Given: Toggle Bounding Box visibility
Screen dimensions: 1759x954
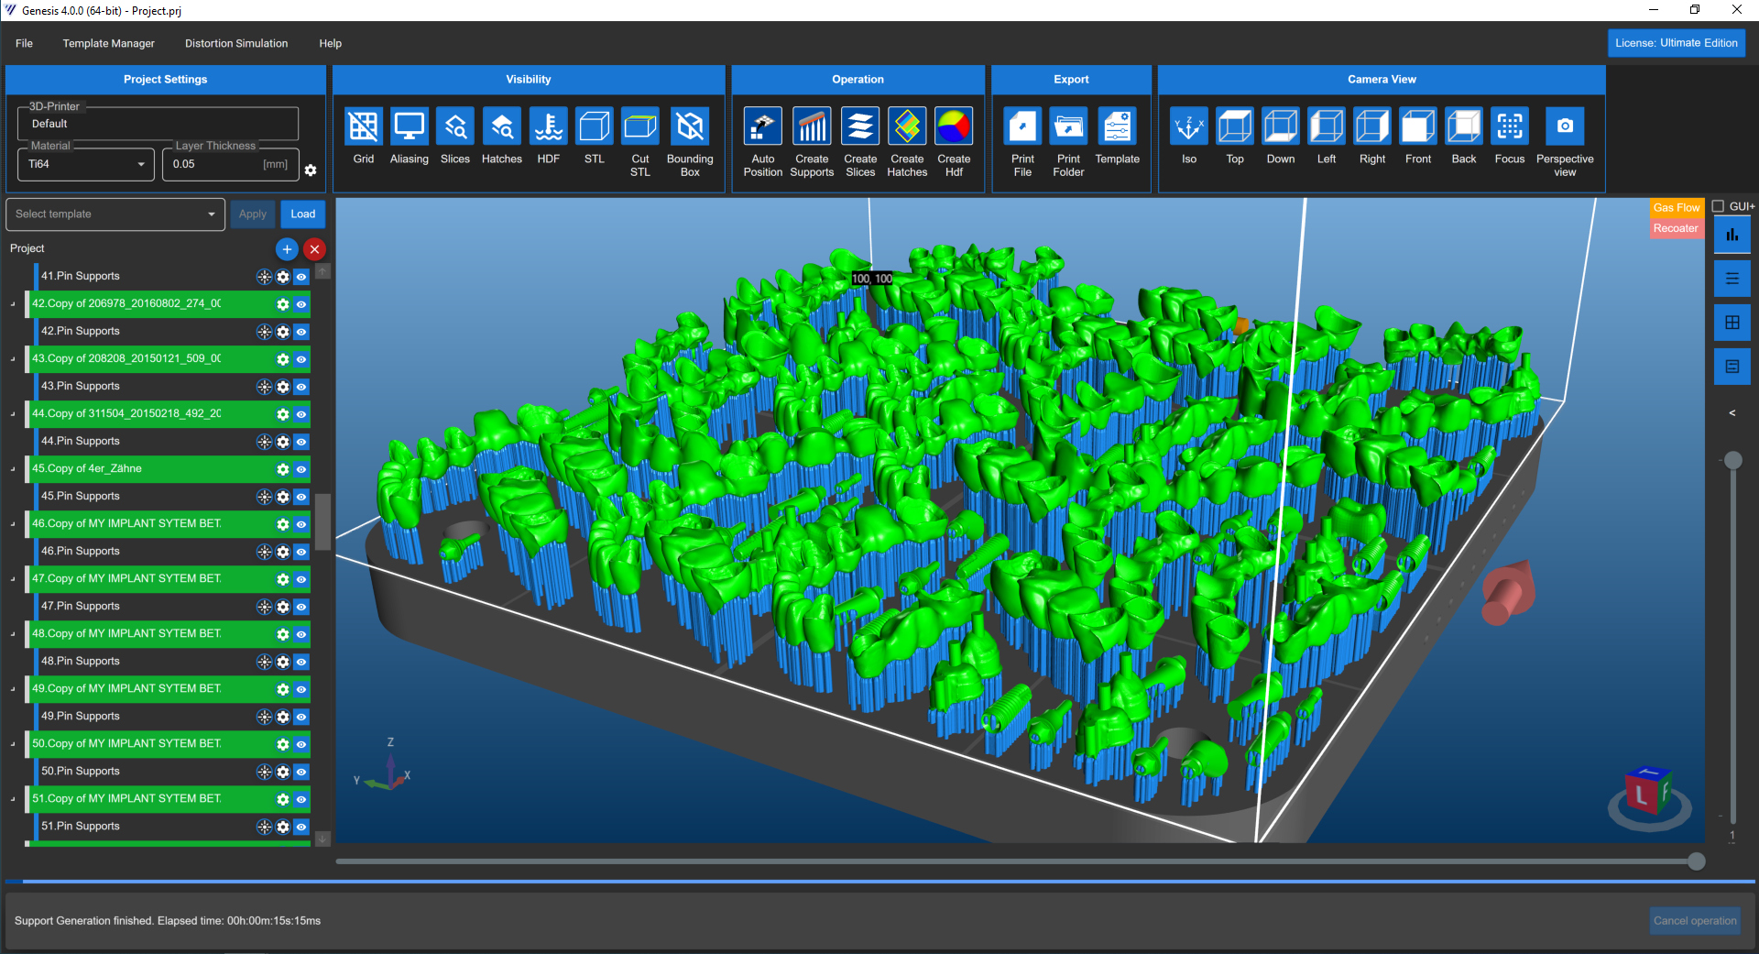Looking at the screenshot, I should pos(689,126).
